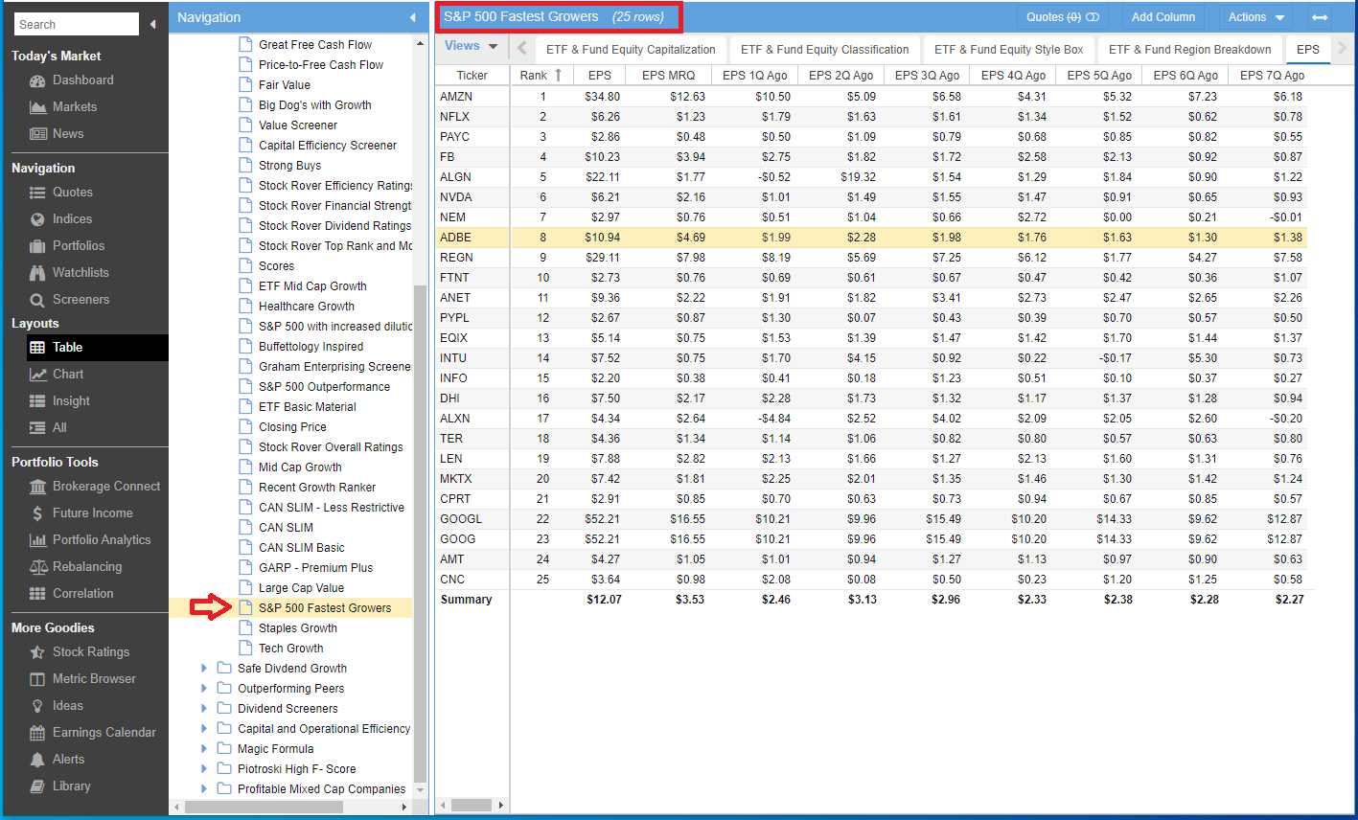Screen dimensions: 1358x820
Task: Open Buffettology Inspired screener
Action: 311,347
